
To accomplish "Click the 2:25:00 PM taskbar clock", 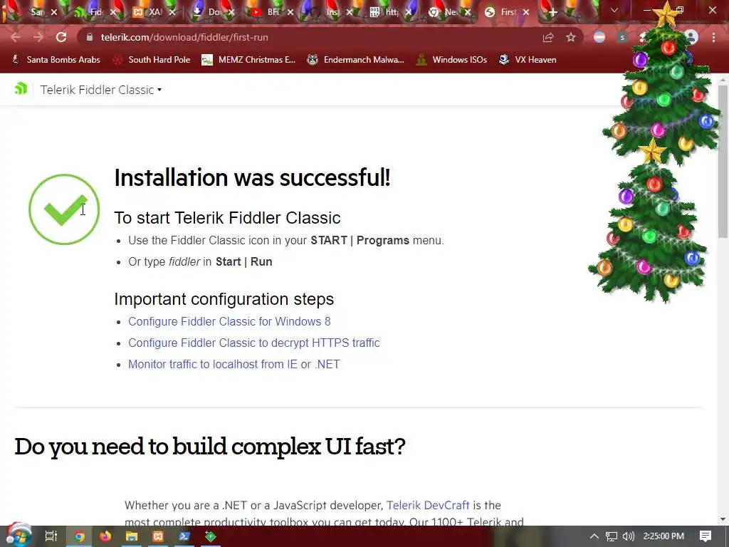I will 664,536.
